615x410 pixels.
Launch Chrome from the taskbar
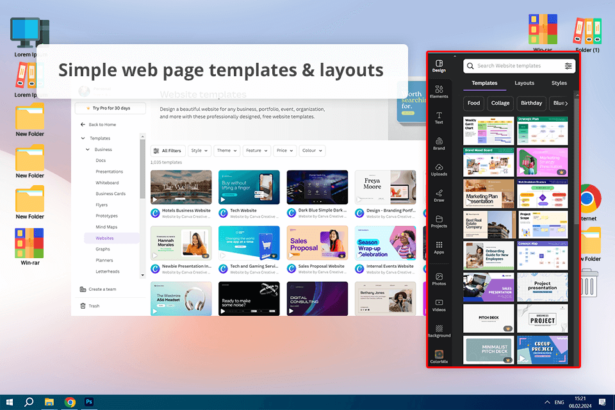click(x=70, y=402)
